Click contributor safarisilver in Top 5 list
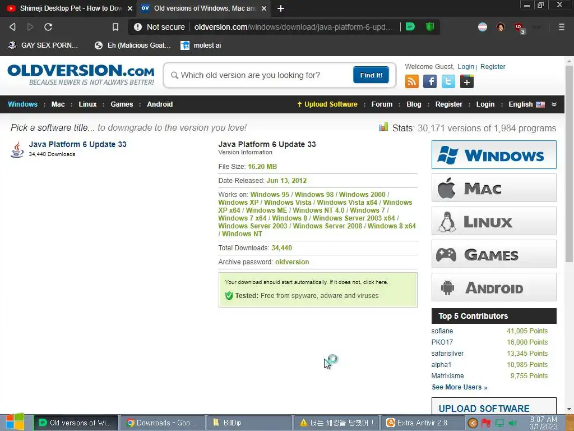This screenshot has width=574, height=431. 447,354
